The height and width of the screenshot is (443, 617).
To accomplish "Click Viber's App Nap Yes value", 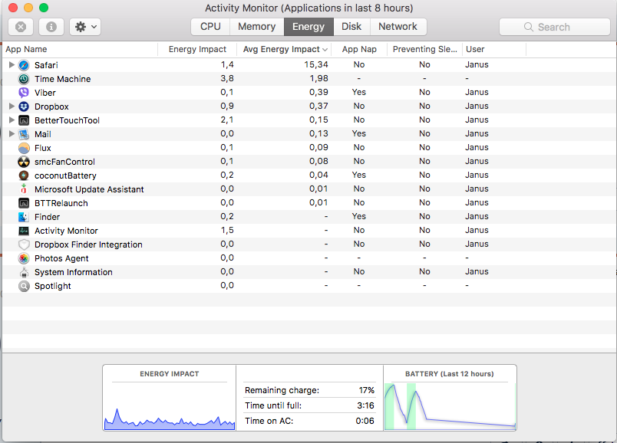I will click(359, 92).
